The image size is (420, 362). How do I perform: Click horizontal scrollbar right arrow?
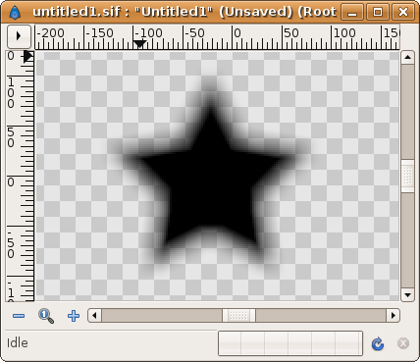coord(394,316)
